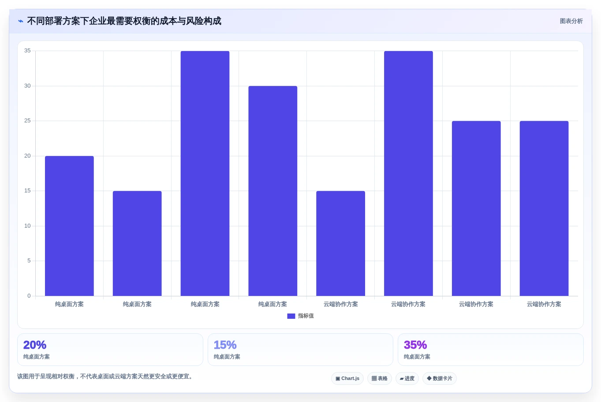Click the 35% 纯桌面方案 stat card
Image resolution: width=601 pixels, height=402 pixels.
click(491, 350)
